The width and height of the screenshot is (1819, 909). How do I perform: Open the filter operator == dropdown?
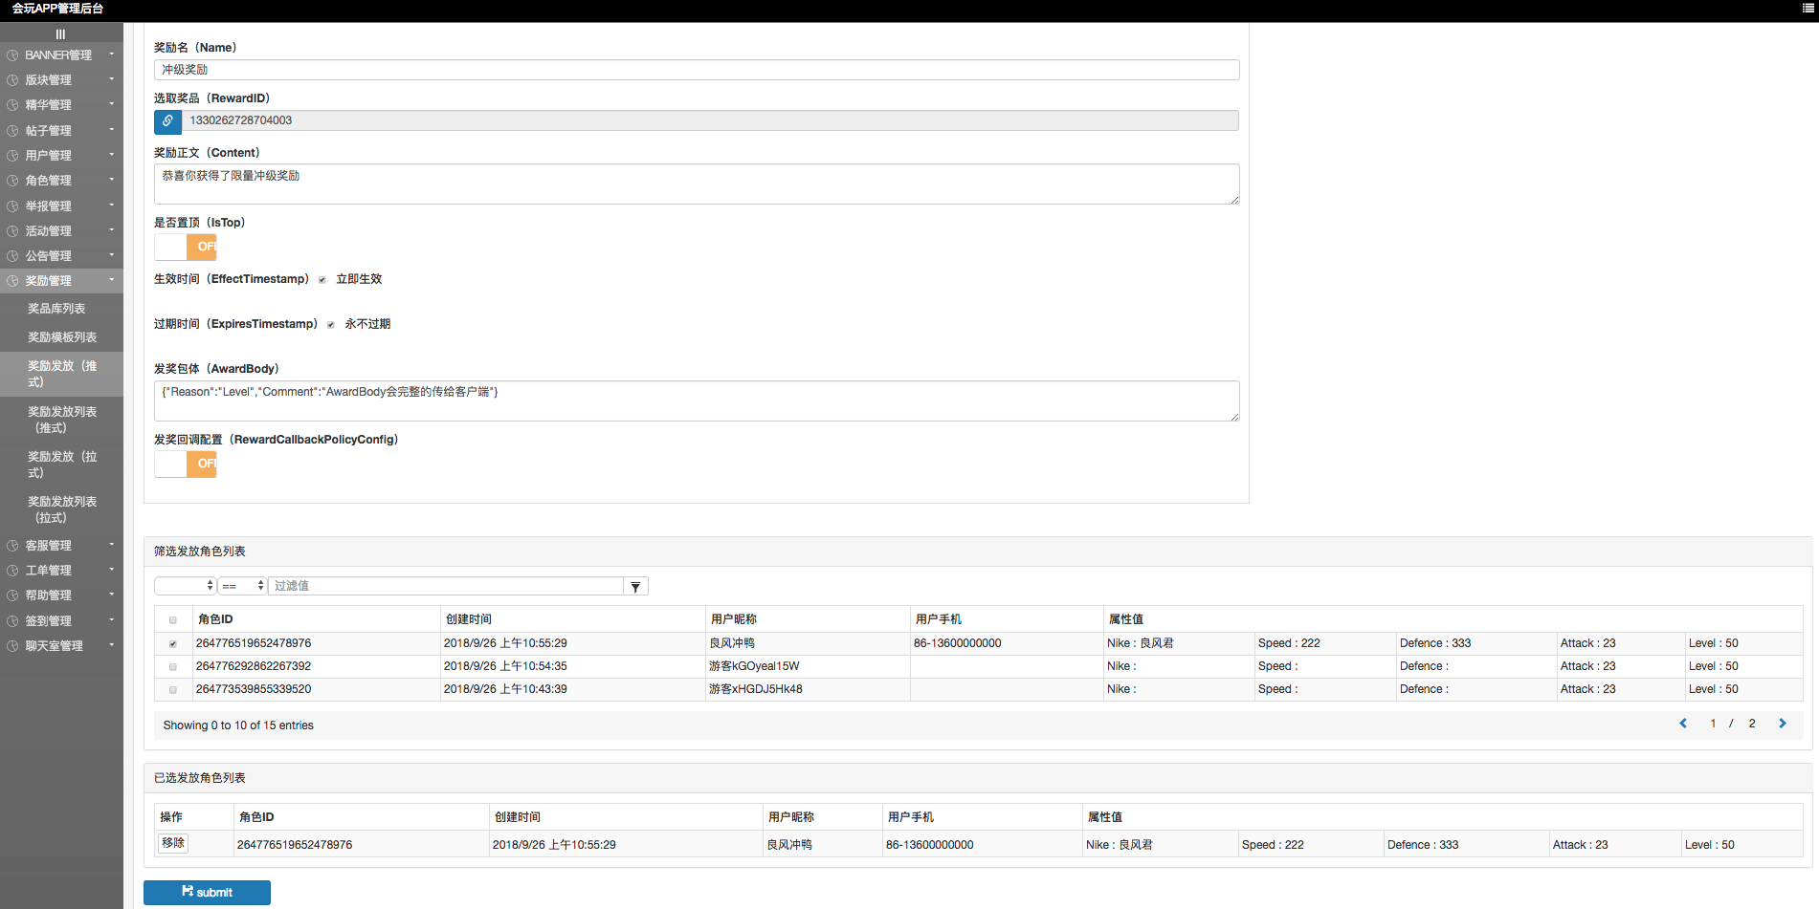click(x=242, y=586)
